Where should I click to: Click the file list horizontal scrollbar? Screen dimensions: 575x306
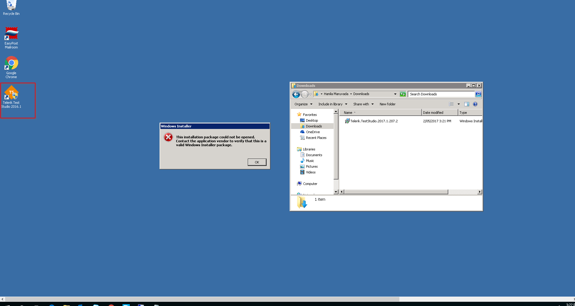tap(396, 192)
